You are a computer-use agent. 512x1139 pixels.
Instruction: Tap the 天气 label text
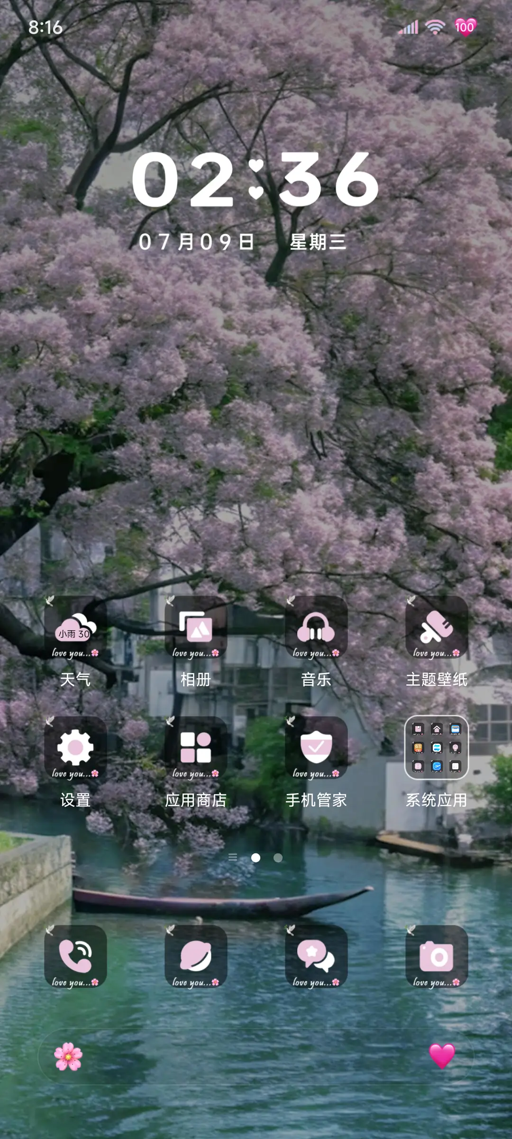coord(75,680)
